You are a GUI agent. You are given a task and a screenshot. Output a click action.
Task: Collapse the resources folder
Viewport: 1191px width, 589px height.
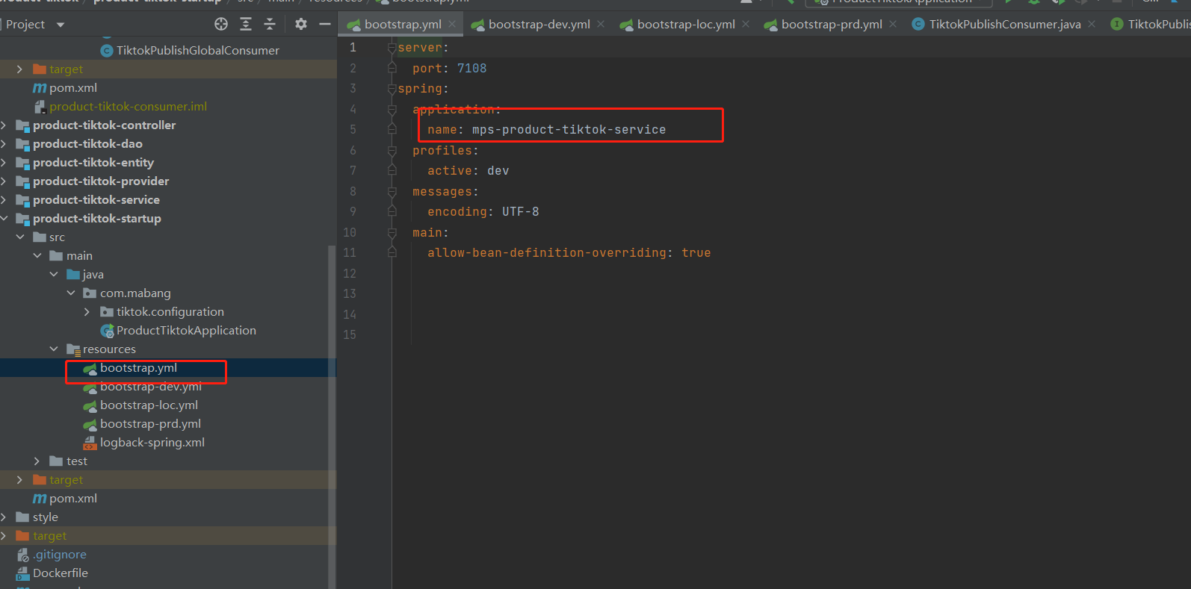[54, 349]
